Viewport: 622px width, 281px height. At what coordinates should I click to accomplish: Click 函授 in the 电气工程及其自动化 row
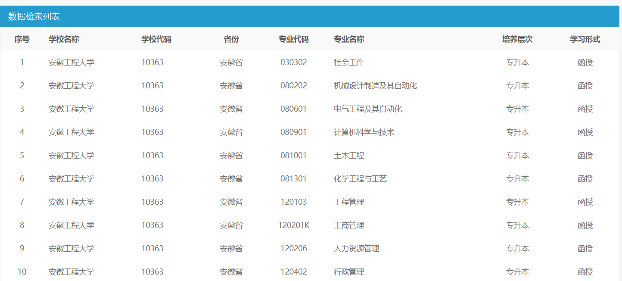click(x=585, y=109)
